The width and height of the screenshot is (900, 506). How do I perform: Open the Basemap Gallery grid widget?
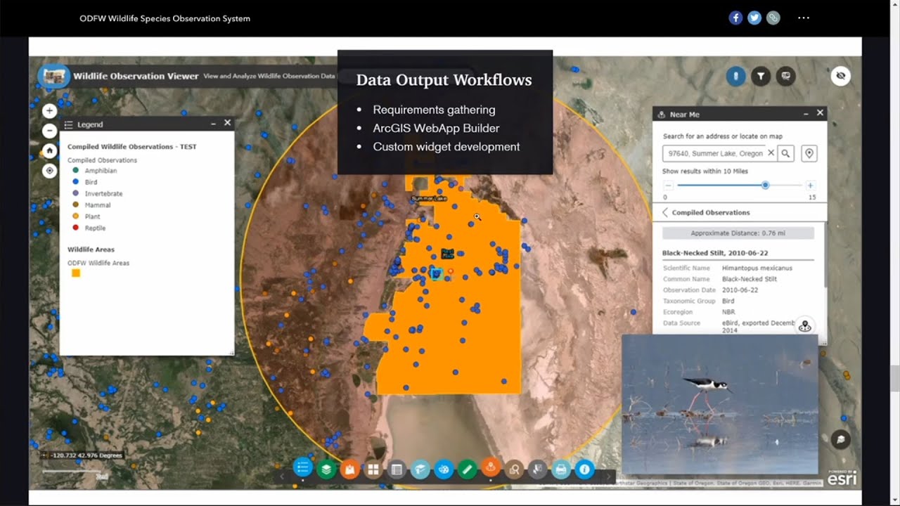[373, 469]
